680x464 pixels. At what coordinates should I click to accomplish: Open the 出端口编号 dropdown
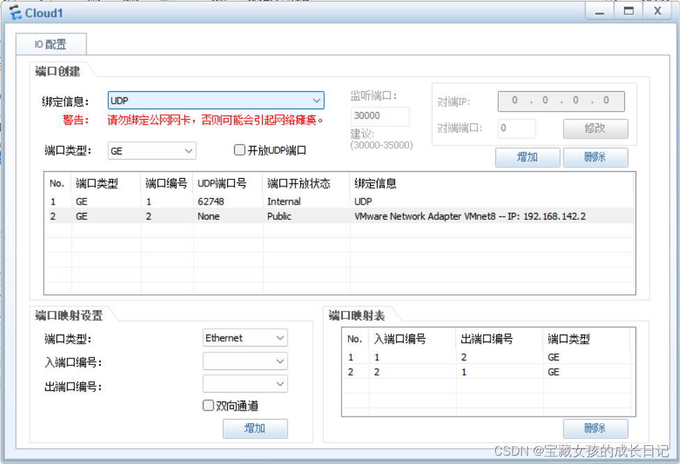click(245, 384)
